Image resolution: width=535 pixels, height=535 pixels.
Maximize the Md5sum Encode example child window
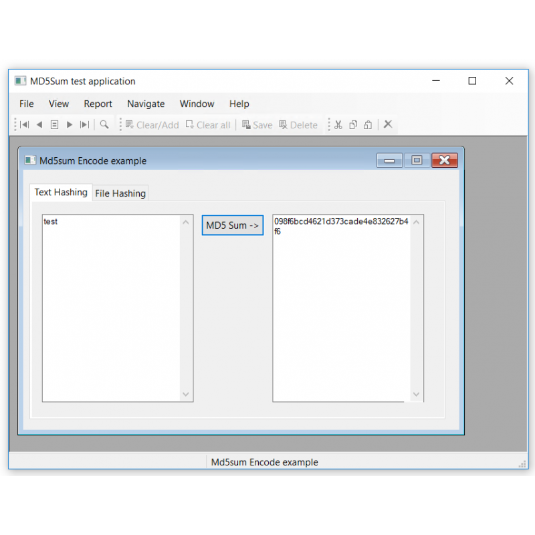[x=417, y=160]
